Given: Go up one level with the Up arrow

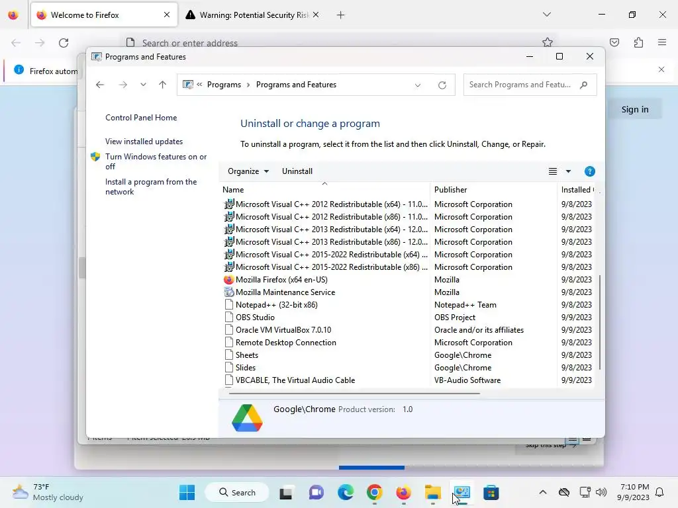Looking at the screenshot, I should (163, 85).
